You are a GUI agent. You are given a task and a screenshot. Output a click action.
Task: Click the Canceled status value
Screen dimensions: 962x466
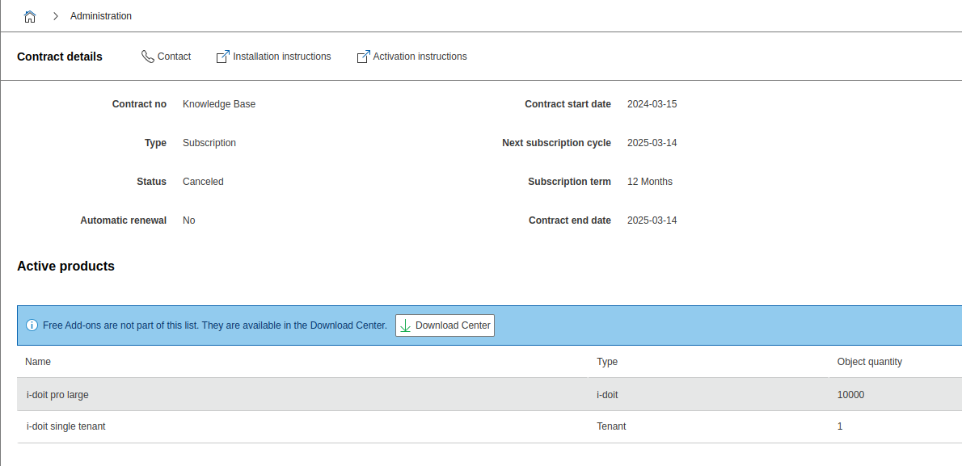click(203, 182)
